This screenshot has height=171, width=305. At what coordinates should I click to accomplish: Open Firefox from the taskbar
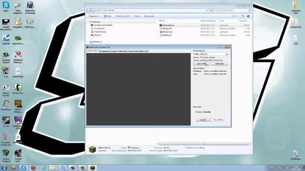pos(33,168)
